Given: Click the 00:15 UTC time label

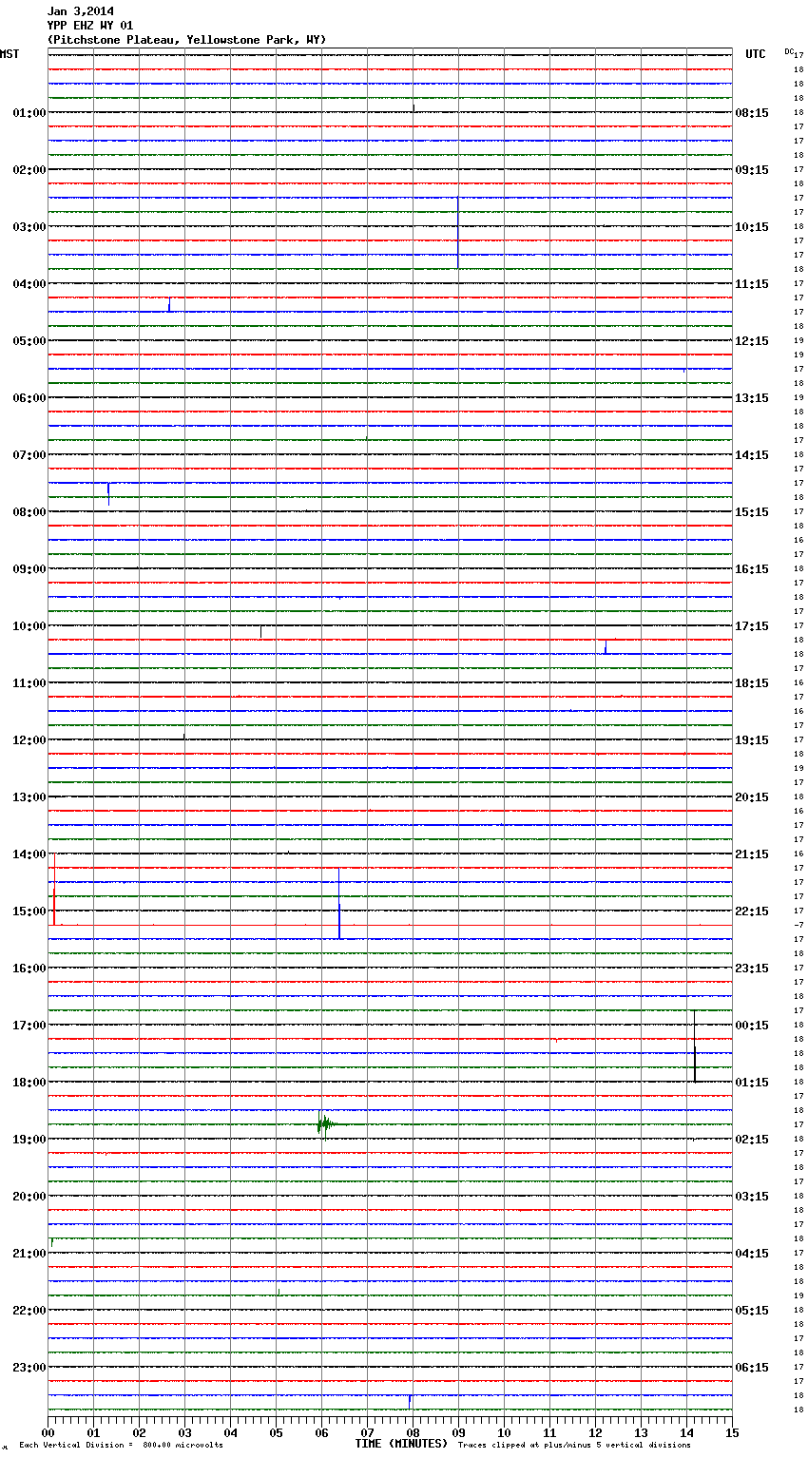Looking at the screenshot, I should click(x=752, y=1026).
